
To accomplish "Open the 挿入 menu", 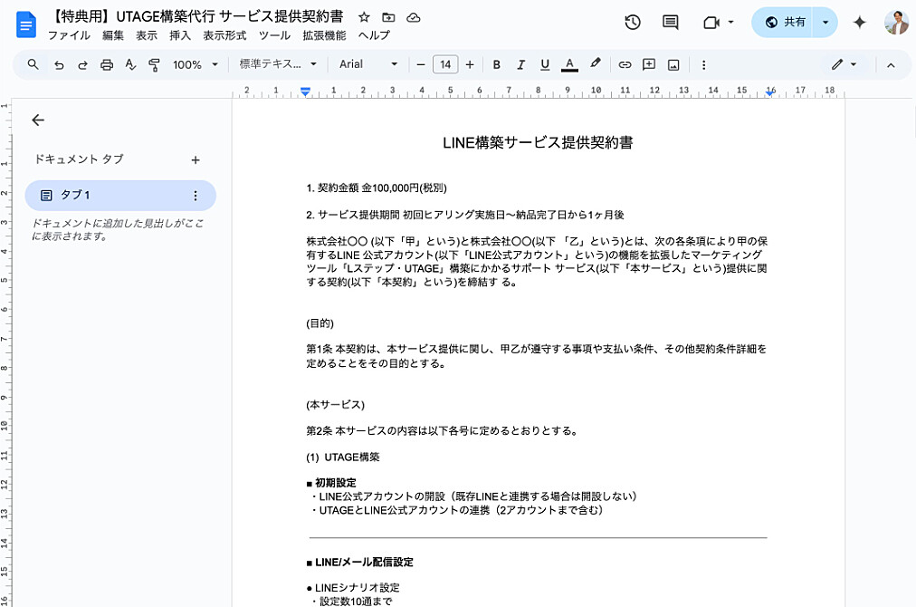I will pyautogui.click(x=180, y=35).
